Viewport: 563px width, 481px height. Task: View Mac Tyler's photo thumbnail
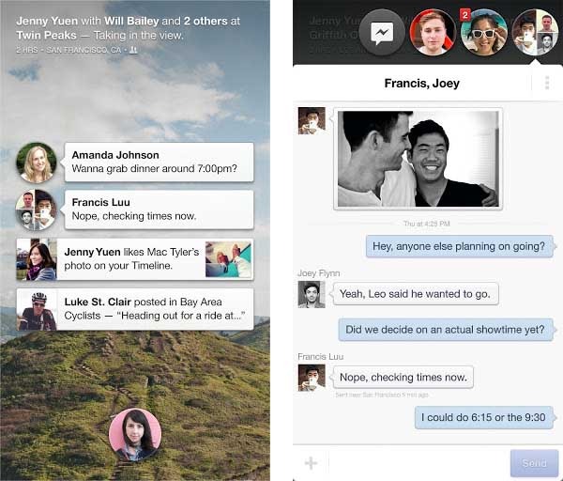pos(229,258)
